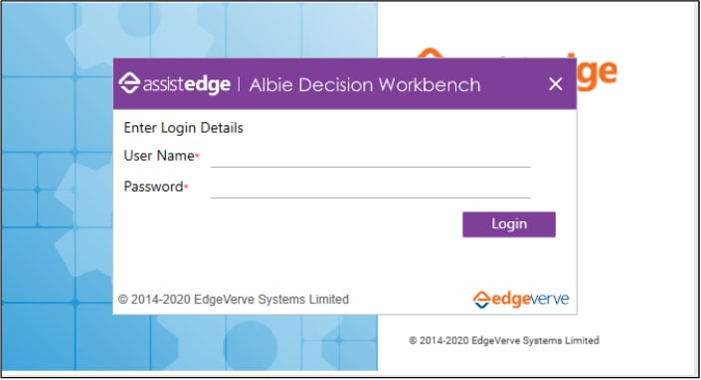The height and width of the screenshot is (380, 701).
Task: Click the vertical divider between assistedge and Albie
Action: (x=240, y=84)
